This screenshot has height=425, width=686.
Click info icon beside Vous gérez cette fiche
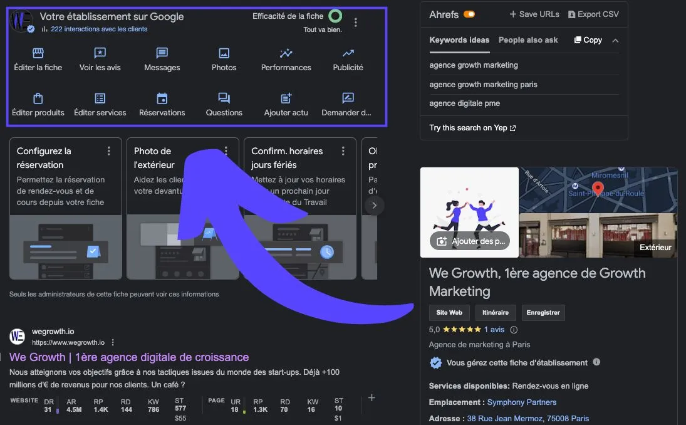(596, 362)
